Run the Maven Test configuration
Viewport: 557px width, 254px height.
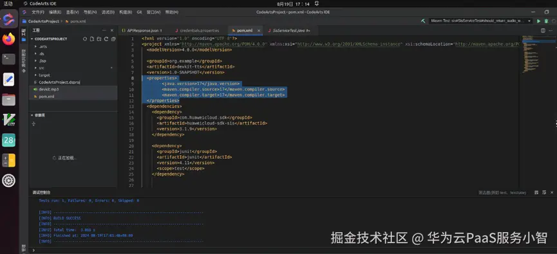538,21
